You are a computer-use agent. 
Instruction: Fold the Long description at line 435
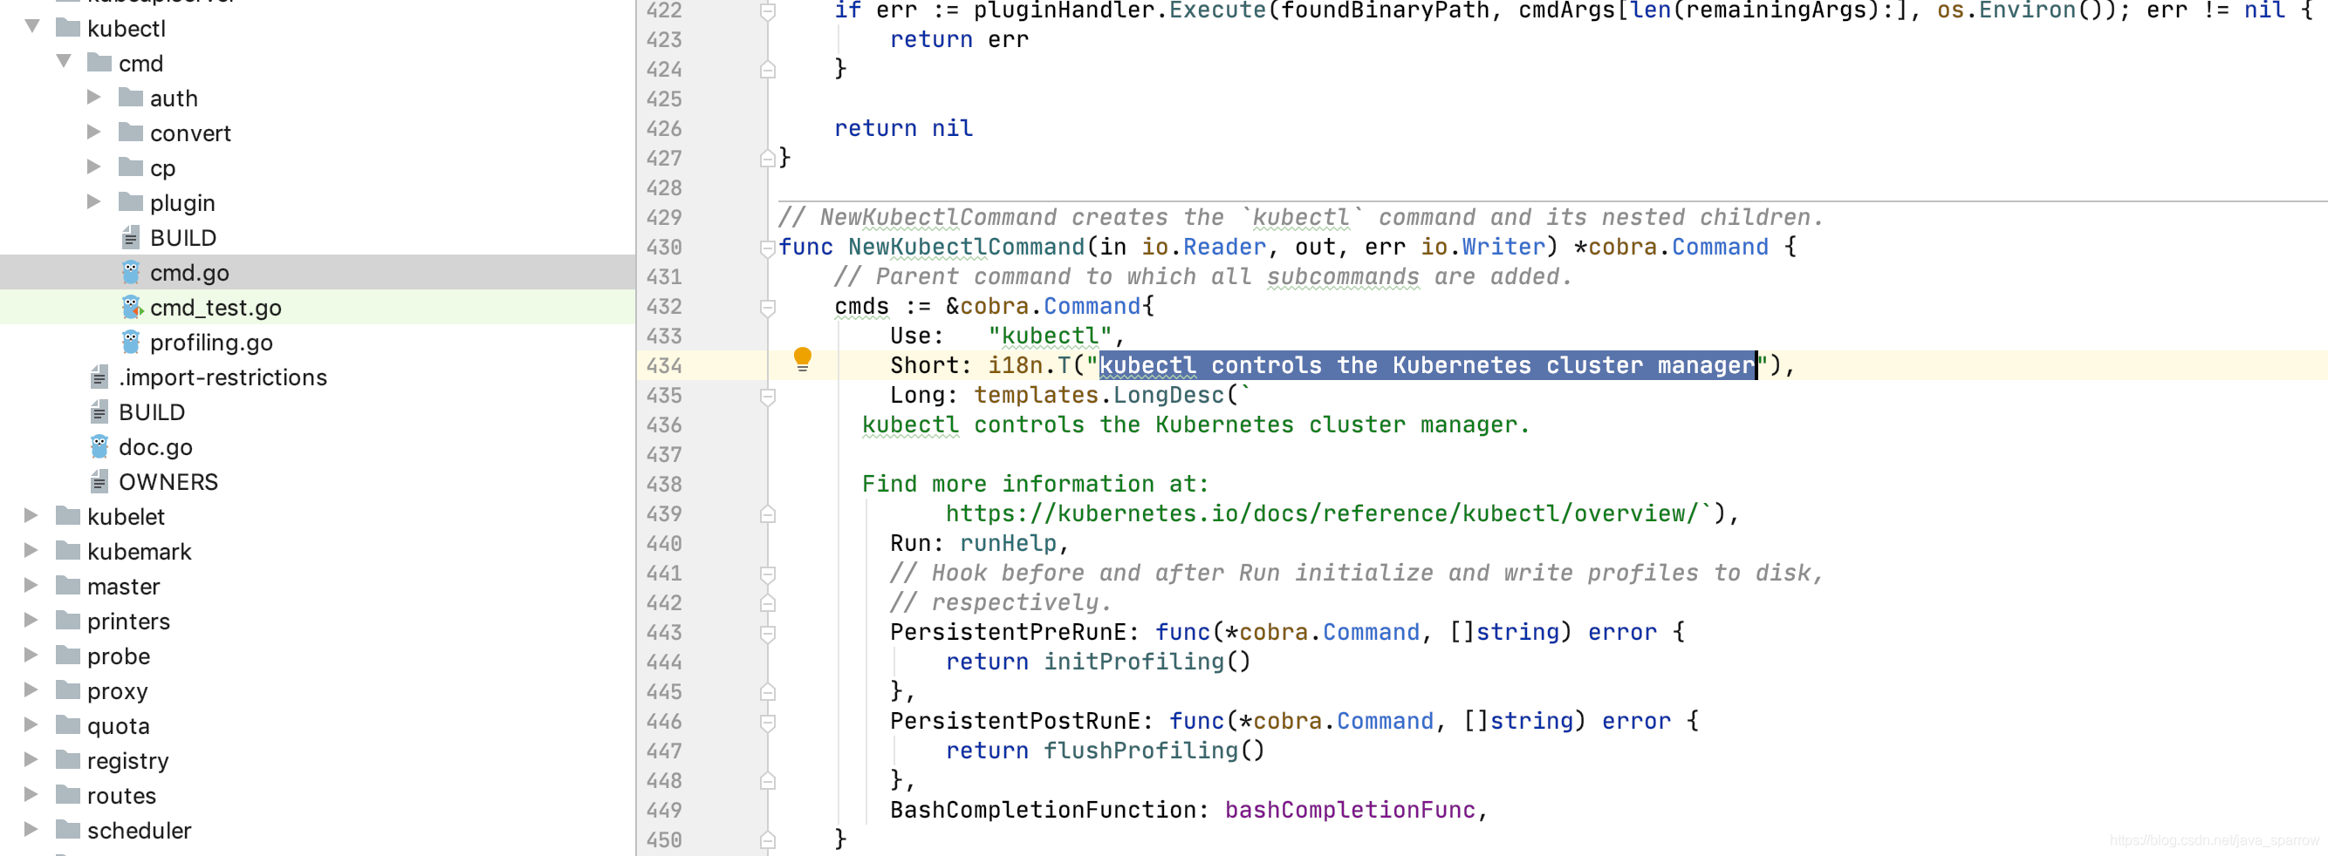[x=767, y=396]
